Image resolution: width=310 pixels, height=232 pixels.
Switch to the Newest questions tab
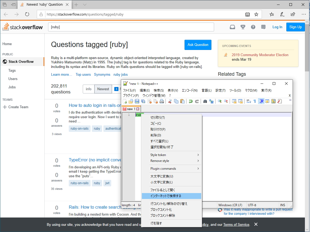pos(103,89)
